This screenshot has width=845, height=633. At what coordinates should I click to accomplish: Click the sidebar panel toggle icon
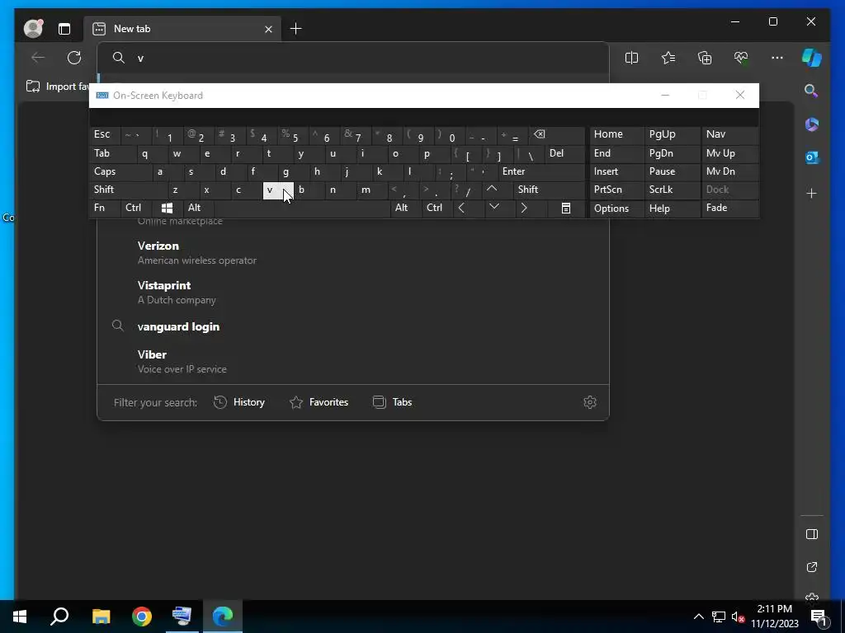[x=812, y=534]
